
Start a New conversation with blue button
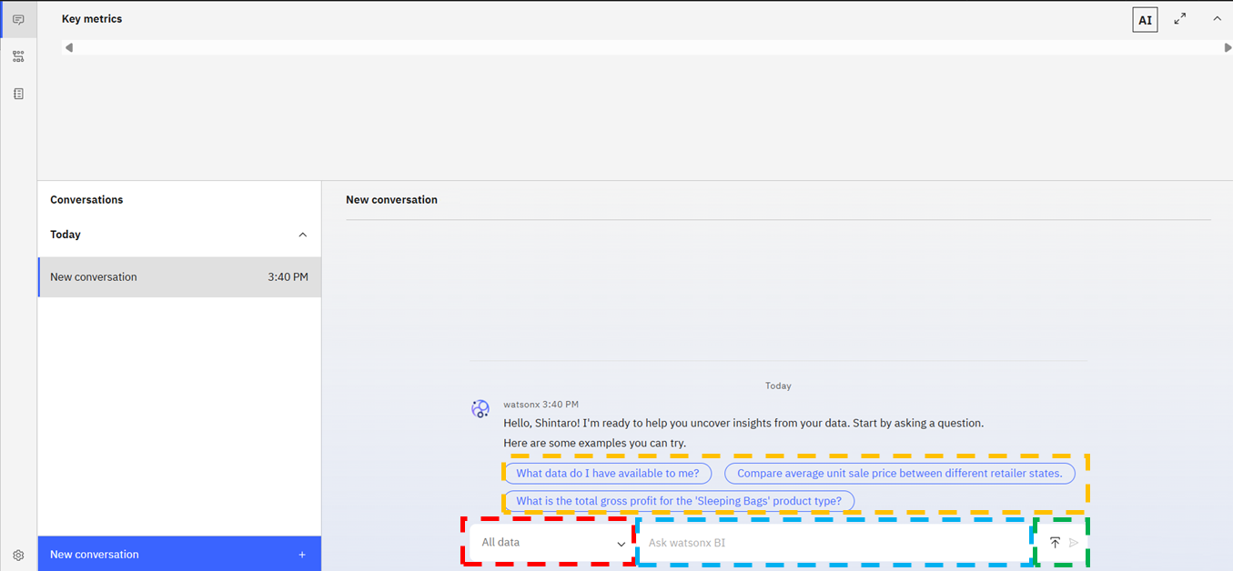[x=179, y=554]
